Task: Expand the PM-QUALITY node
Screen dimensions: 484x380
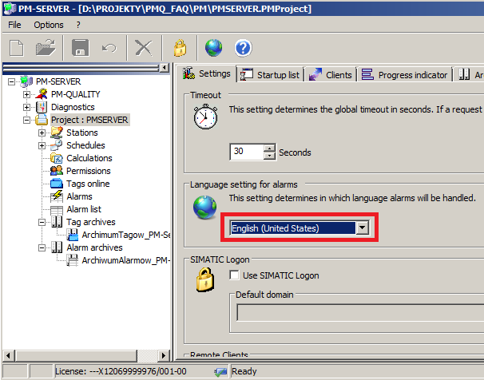Action: point(26,94)
